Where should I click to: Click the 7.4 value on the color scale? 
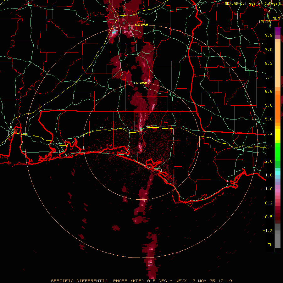click(x=269, y=77)
